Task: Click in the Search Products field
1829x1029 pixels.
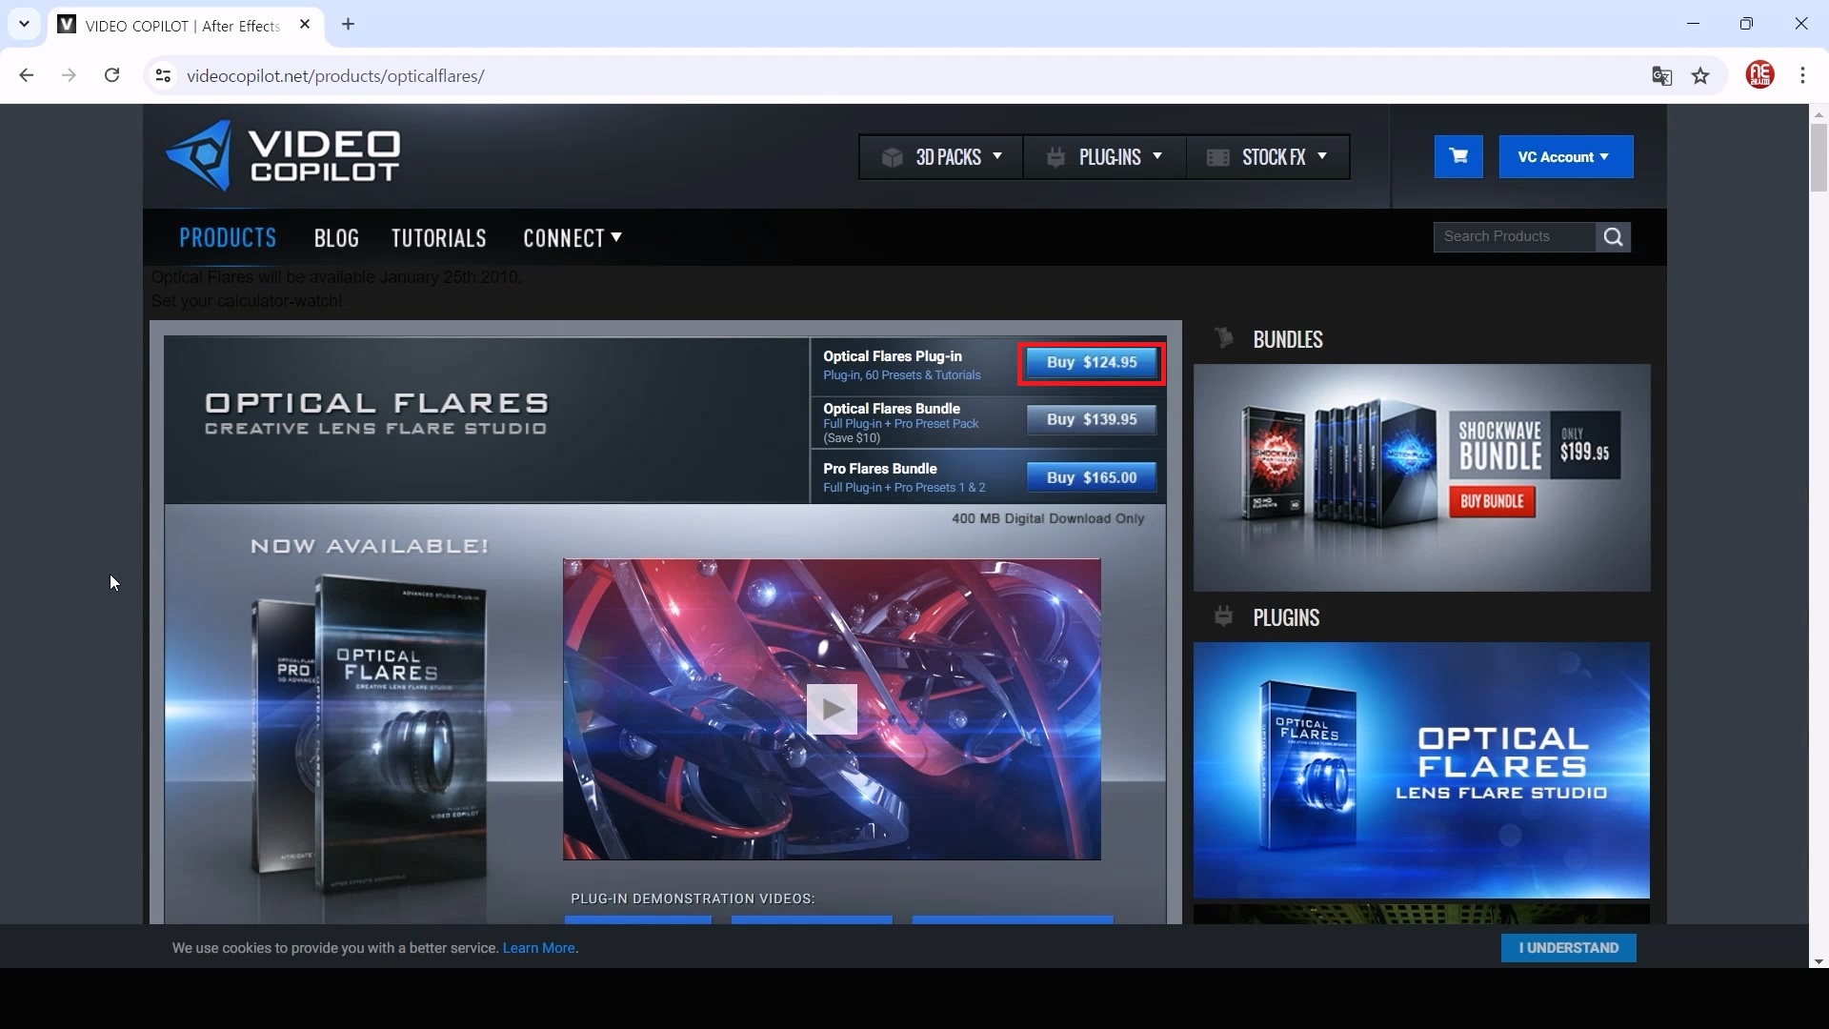Action: coord(1513,237)
